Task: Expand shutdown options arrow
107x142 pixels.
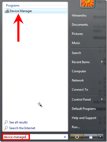Action: 100,137
